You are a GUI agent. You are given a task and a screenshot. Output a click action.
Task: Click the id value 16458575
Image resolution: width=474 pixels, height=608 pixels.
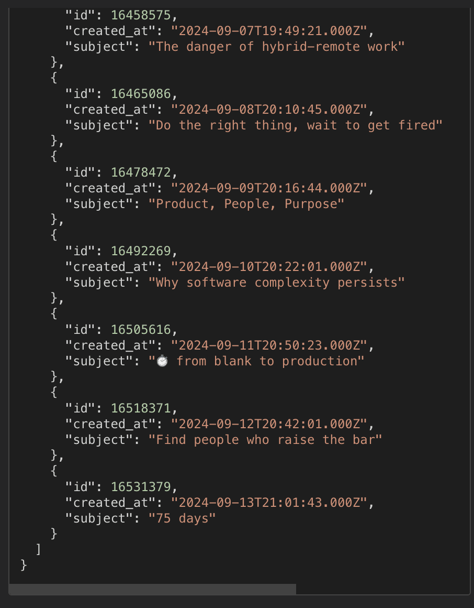141,15
